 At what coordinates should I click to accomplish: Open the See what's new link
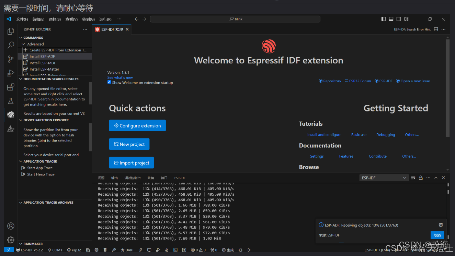(120, 77)
